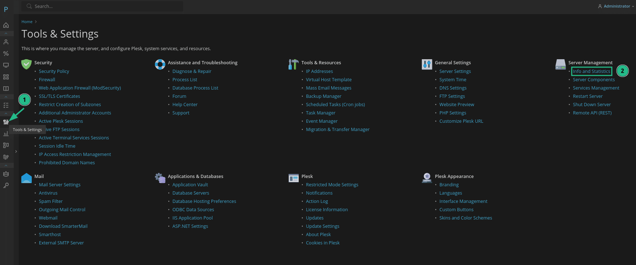Image resolution: width=636 pixels, height=265 pixels.
Task: Click the Plesk section window icon
Action: [293, 178]
